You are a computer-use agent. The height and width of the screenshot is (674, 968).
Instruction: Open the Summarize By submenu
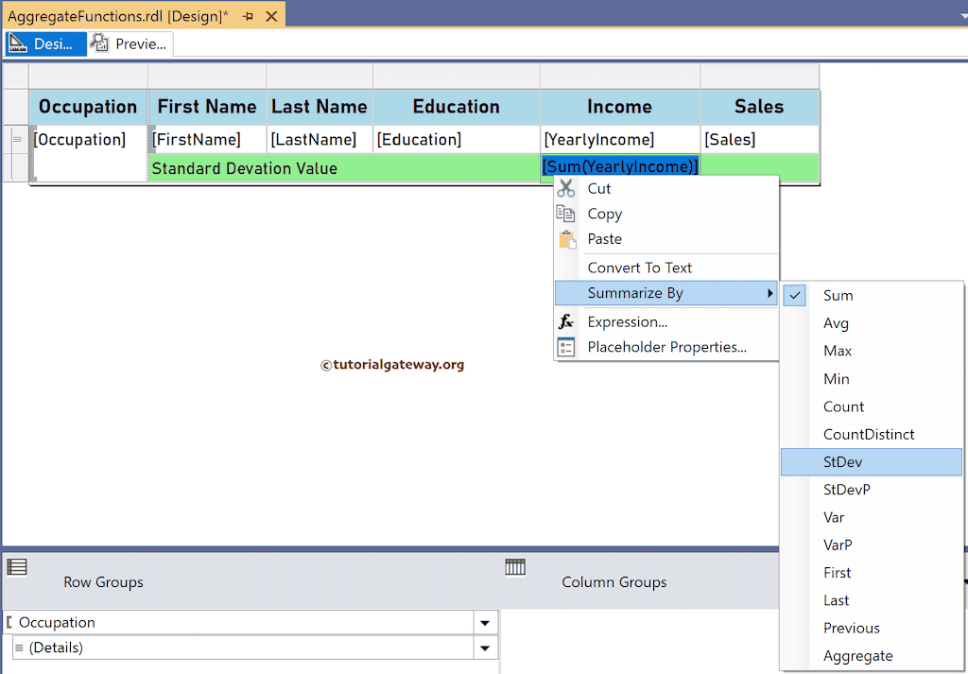666,292
